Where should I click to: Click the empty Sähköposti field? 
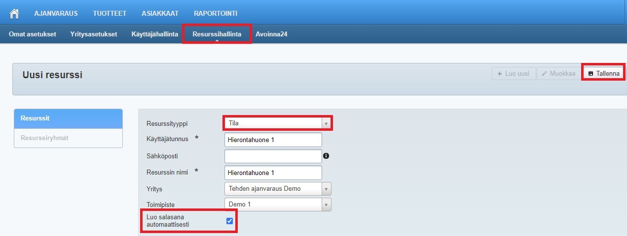pyautogui.click(x=273, y=156)
